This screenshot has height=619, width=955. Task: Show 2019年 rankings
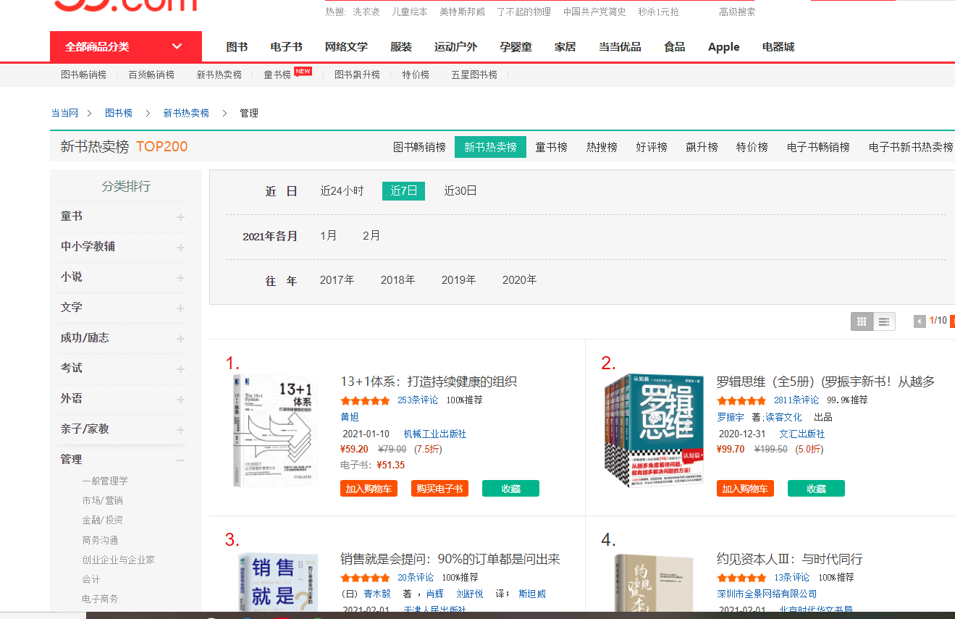point(459,280)
